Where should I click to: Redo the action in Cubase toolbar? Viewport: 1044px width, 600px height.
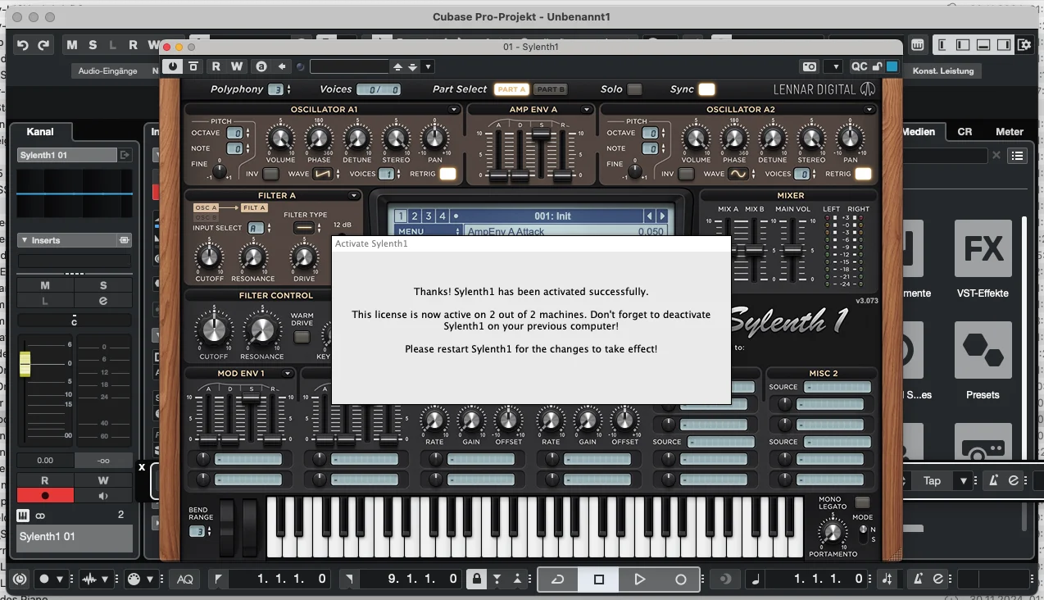tap(43, 45)
